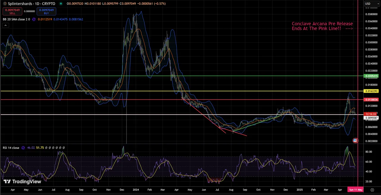Screen dimensions: 381x195
Task: Click the open price O0.0097520 value
Action: pos(75,4)
